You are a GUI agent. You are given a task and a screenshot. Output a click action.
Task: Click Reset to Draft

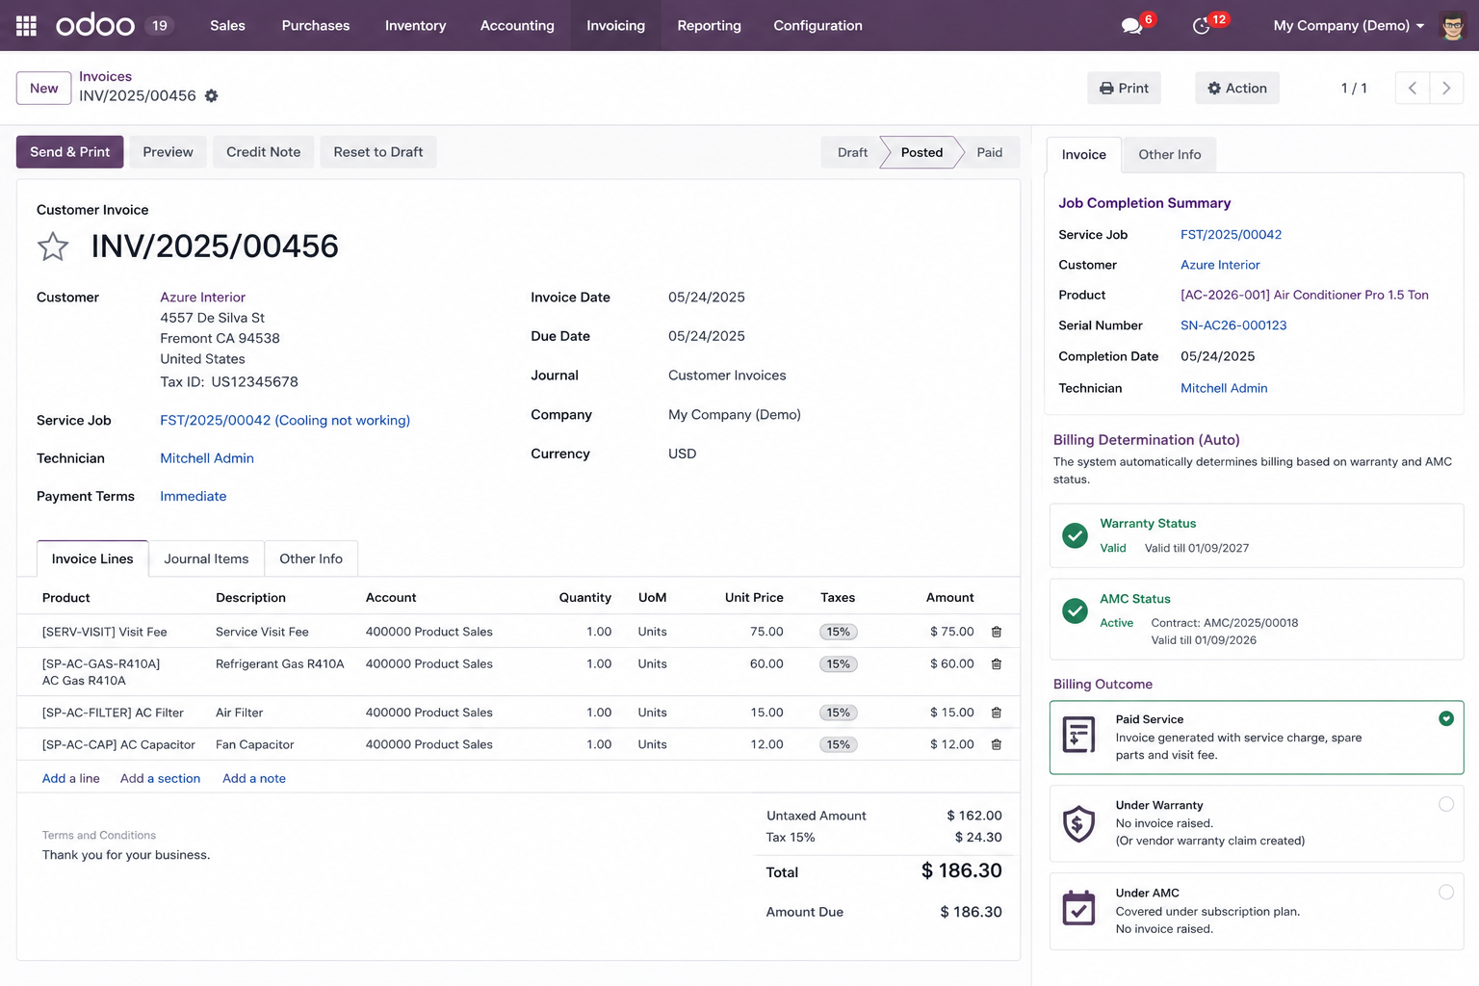tap(377, 152)
